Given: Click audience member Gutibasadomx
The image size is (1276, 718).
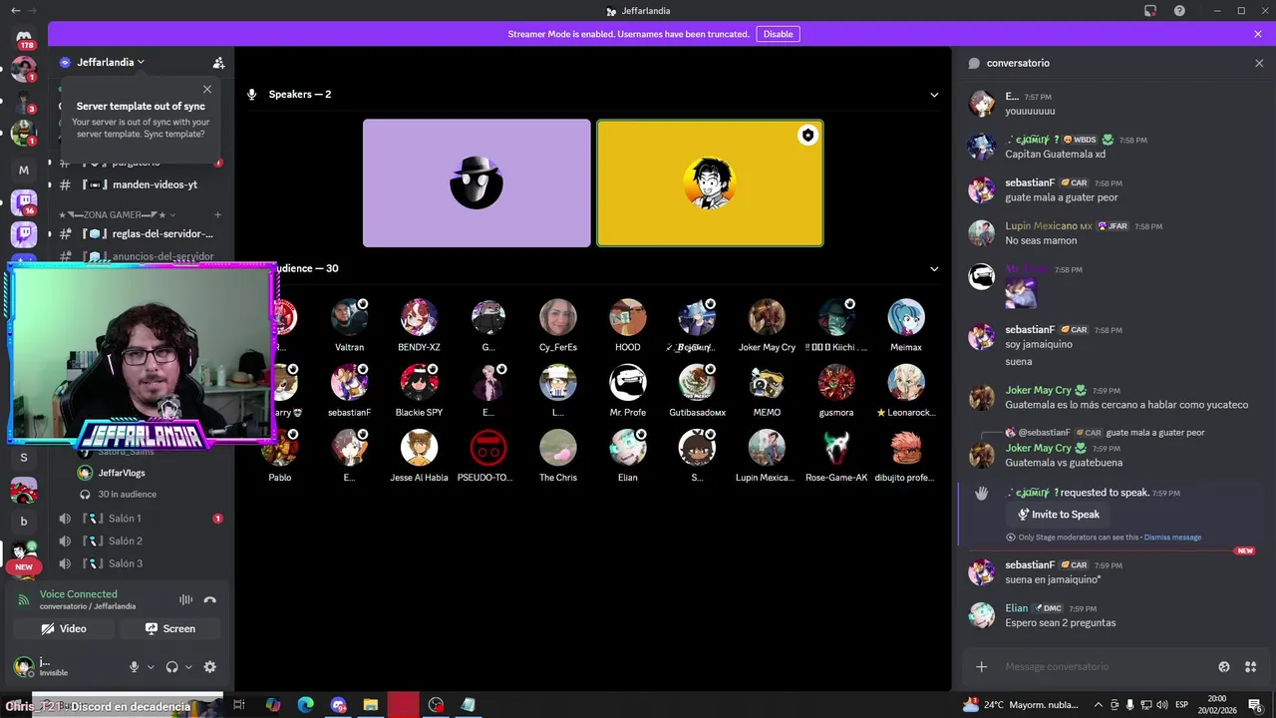Looking at the screenshot, I should tap(697, 390).
